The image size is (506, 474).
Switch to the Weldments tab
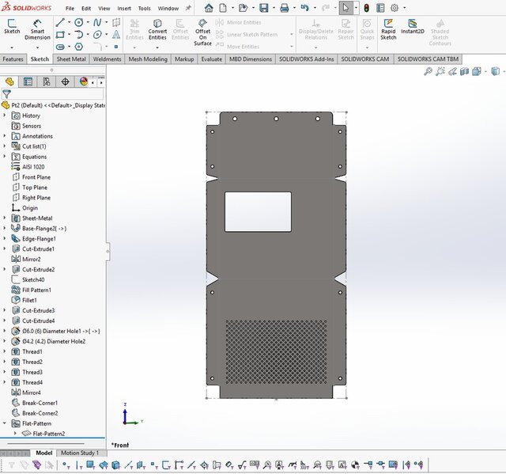tap(108, 59)
